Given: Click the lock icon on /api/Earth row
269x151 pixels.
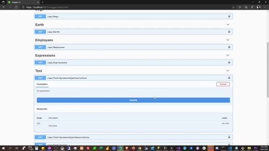Looking at the screenshot, I should [229, 32].
